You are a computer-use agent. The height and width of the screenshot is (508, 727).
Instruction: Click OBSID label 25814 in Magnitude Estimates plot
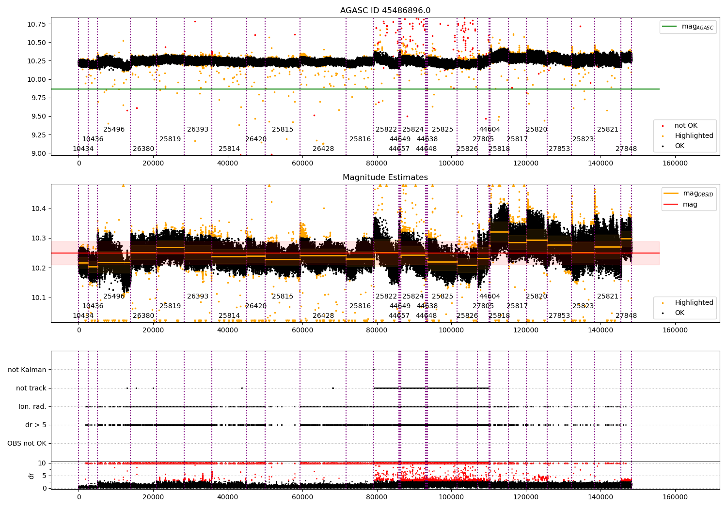[229, 316]
